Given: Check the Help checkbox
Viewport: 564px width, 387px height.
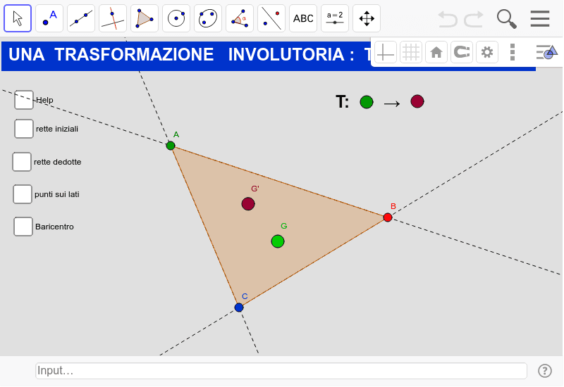Looking at the screenshot, I should [x=24, y=100].
